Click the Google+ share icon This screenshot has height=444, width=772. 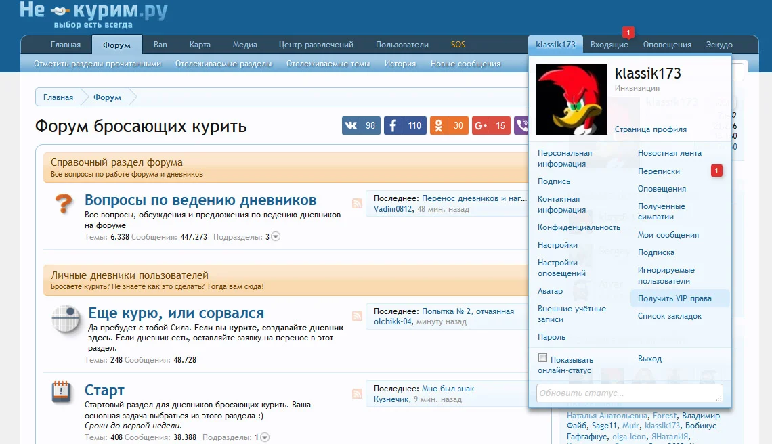pyautogui.click(x=491, y=125)
